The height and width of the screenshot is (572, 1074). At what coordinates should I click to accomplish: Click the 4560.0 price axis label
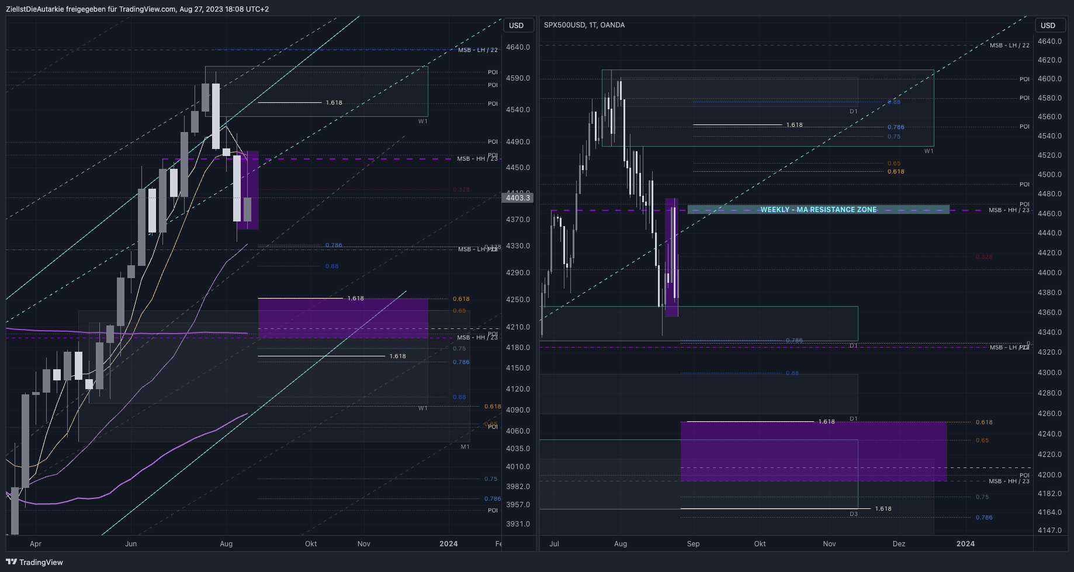[1049, 117]
